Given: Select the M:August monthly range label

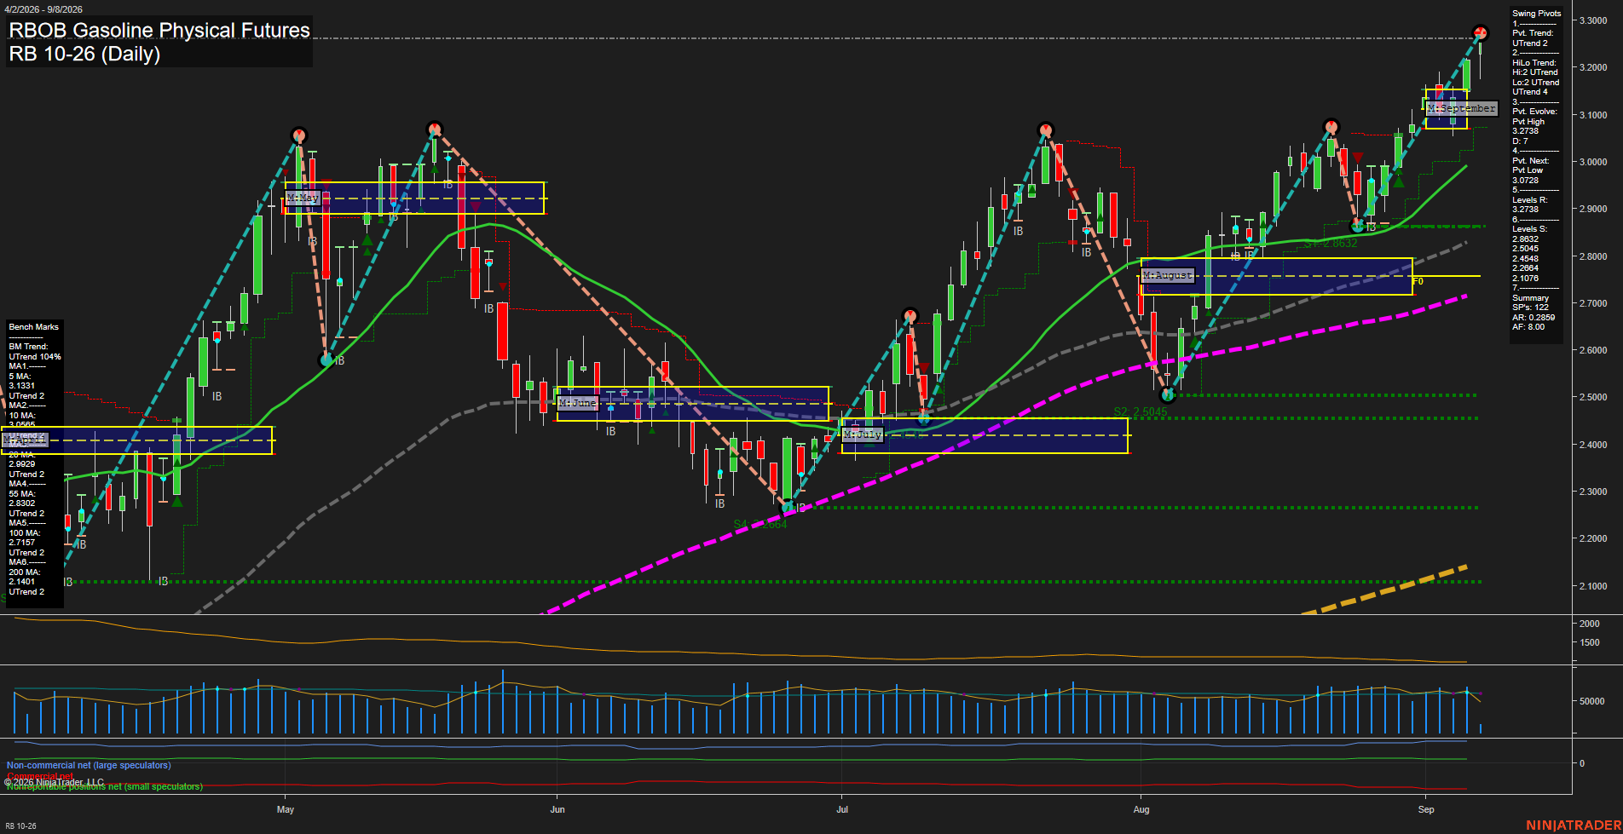Looking at the screenshot, I should (1168, 276).
